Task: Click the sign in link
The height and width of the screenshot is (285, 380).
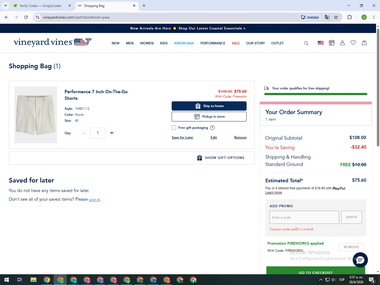Action: click(x=94, y=200)
